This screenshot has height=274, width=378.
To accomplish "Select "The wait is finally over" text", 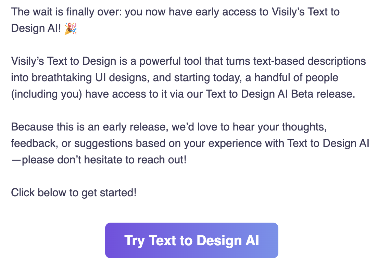I will tap(66, 12).
